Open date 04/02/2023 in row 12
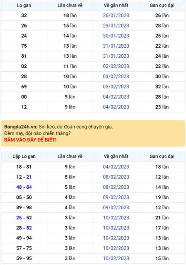 click(116, 107)
